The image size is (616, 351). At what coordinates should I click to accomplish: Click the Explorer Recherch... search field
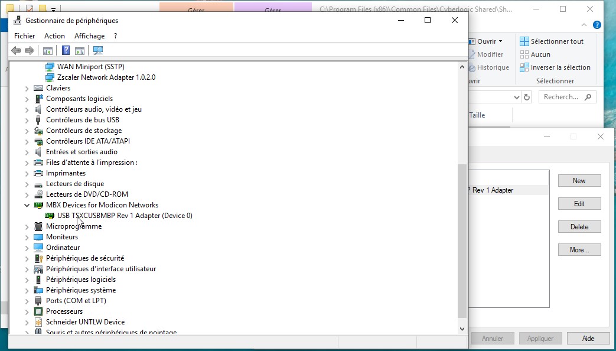point(568,97)
